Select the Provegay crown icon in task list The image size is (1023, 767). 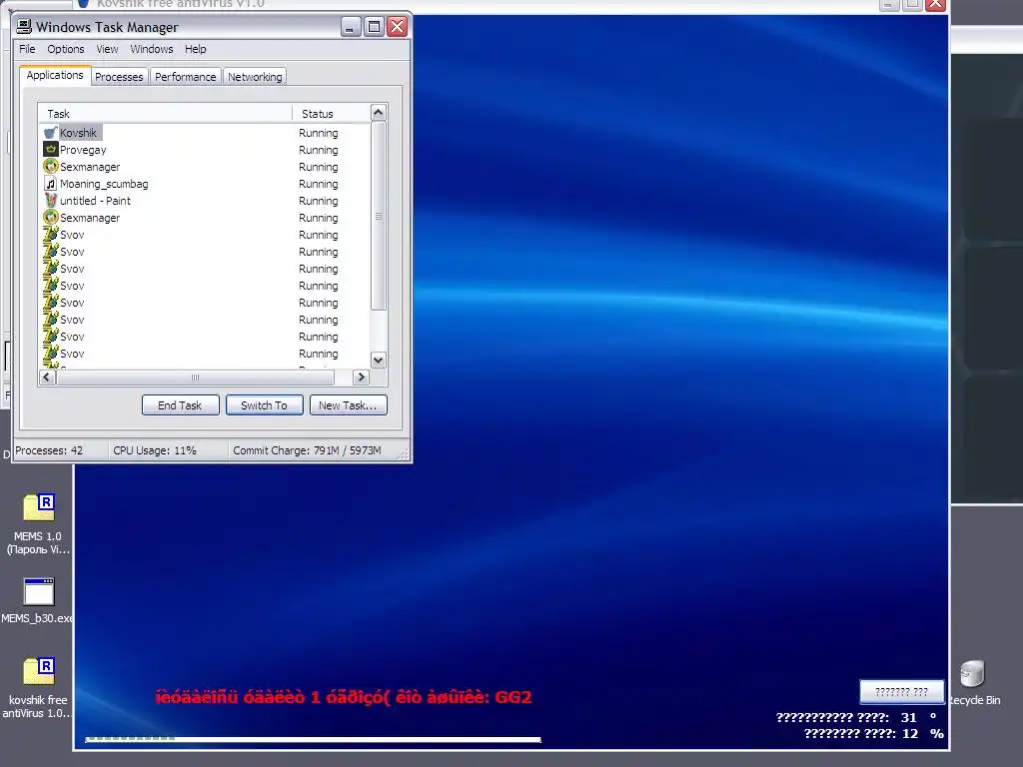(x=51, y=150)
